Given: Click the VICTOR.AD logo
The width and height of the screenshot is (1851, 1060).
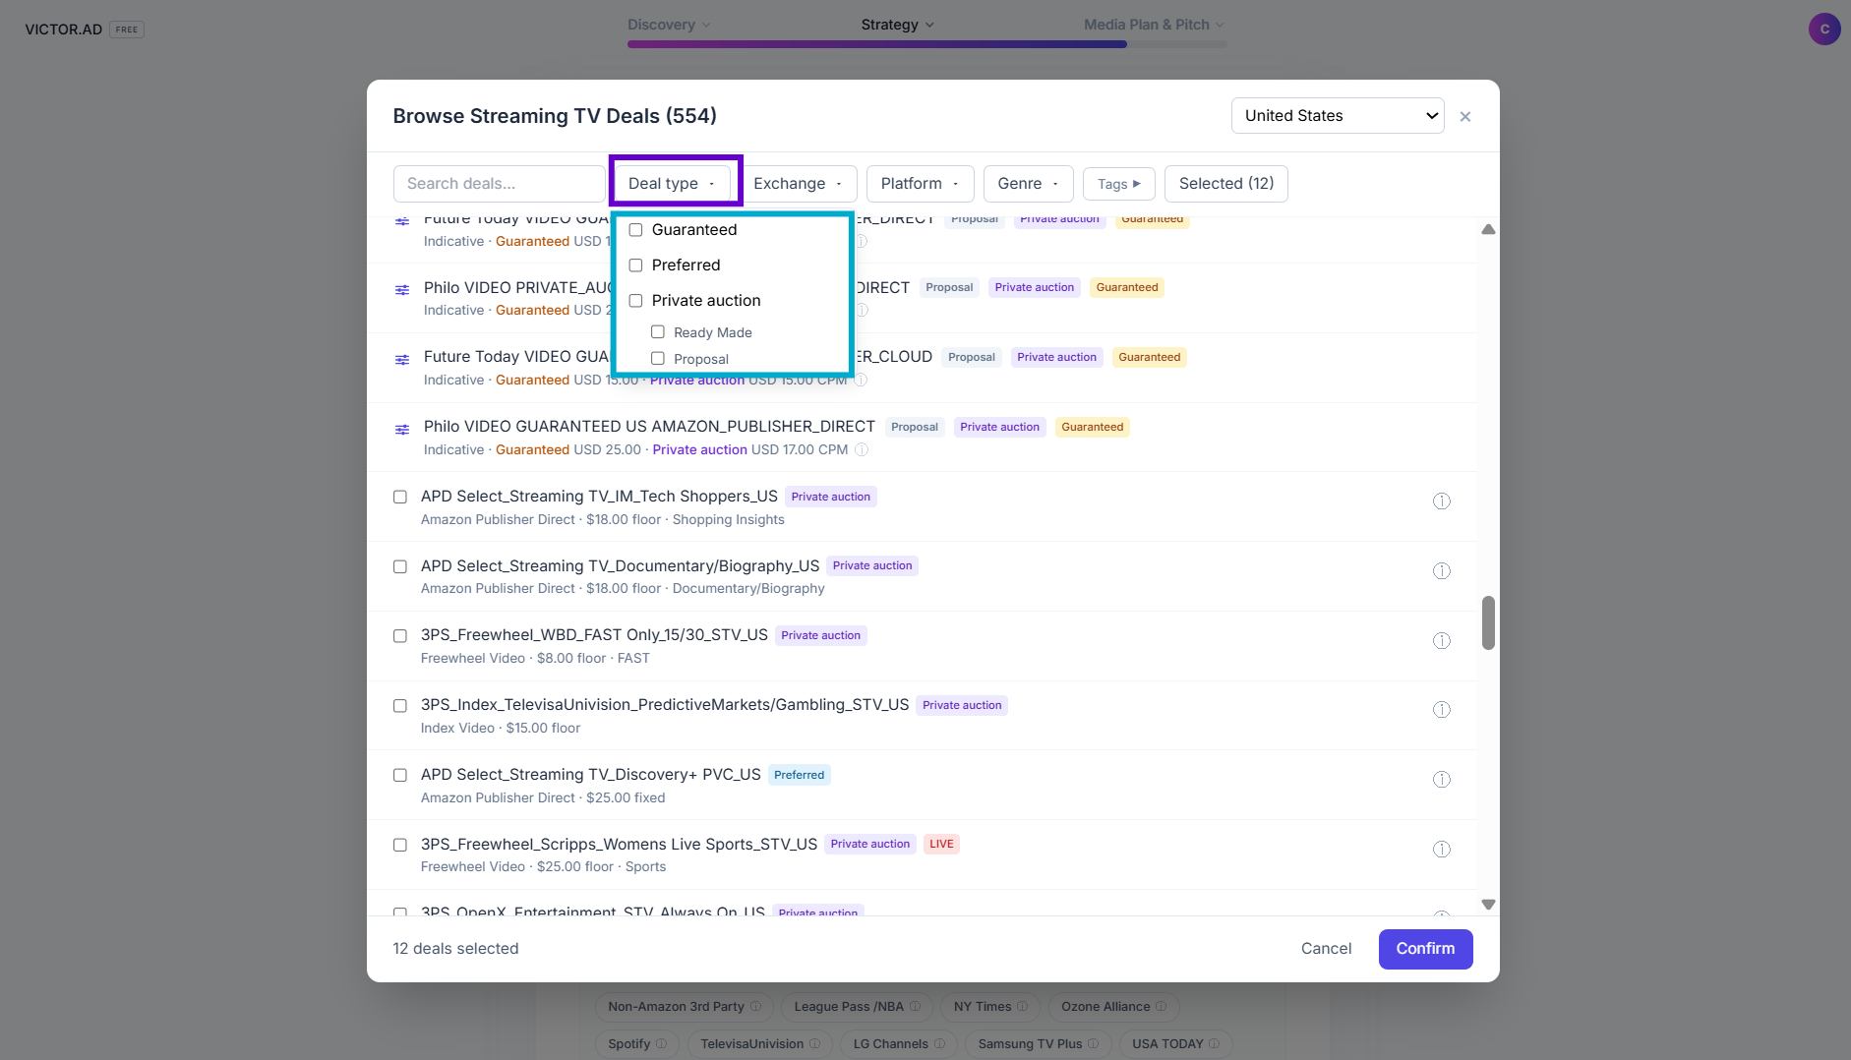Looking at the screenshot, I should pos(64,29).
